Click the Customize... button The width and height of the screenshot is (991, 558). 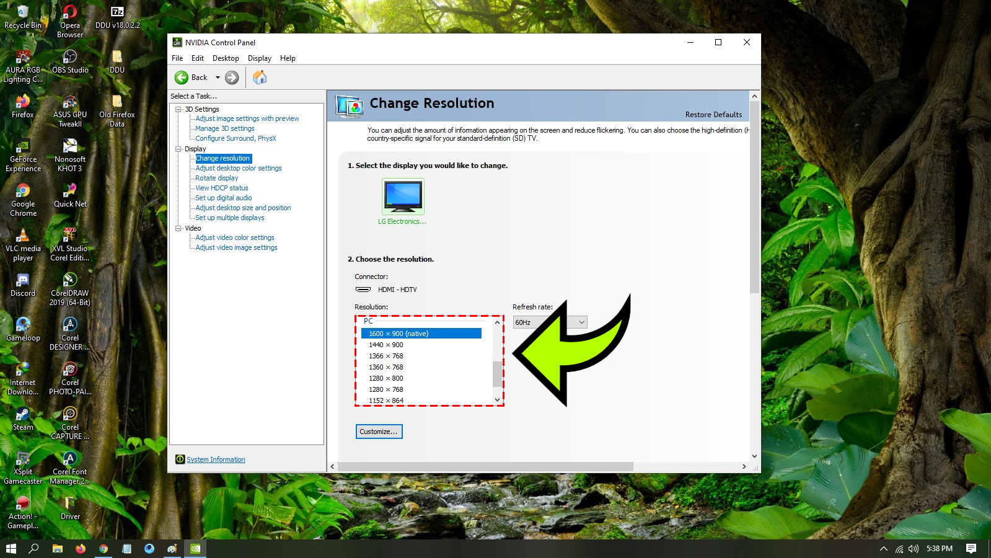pos(379,432)
